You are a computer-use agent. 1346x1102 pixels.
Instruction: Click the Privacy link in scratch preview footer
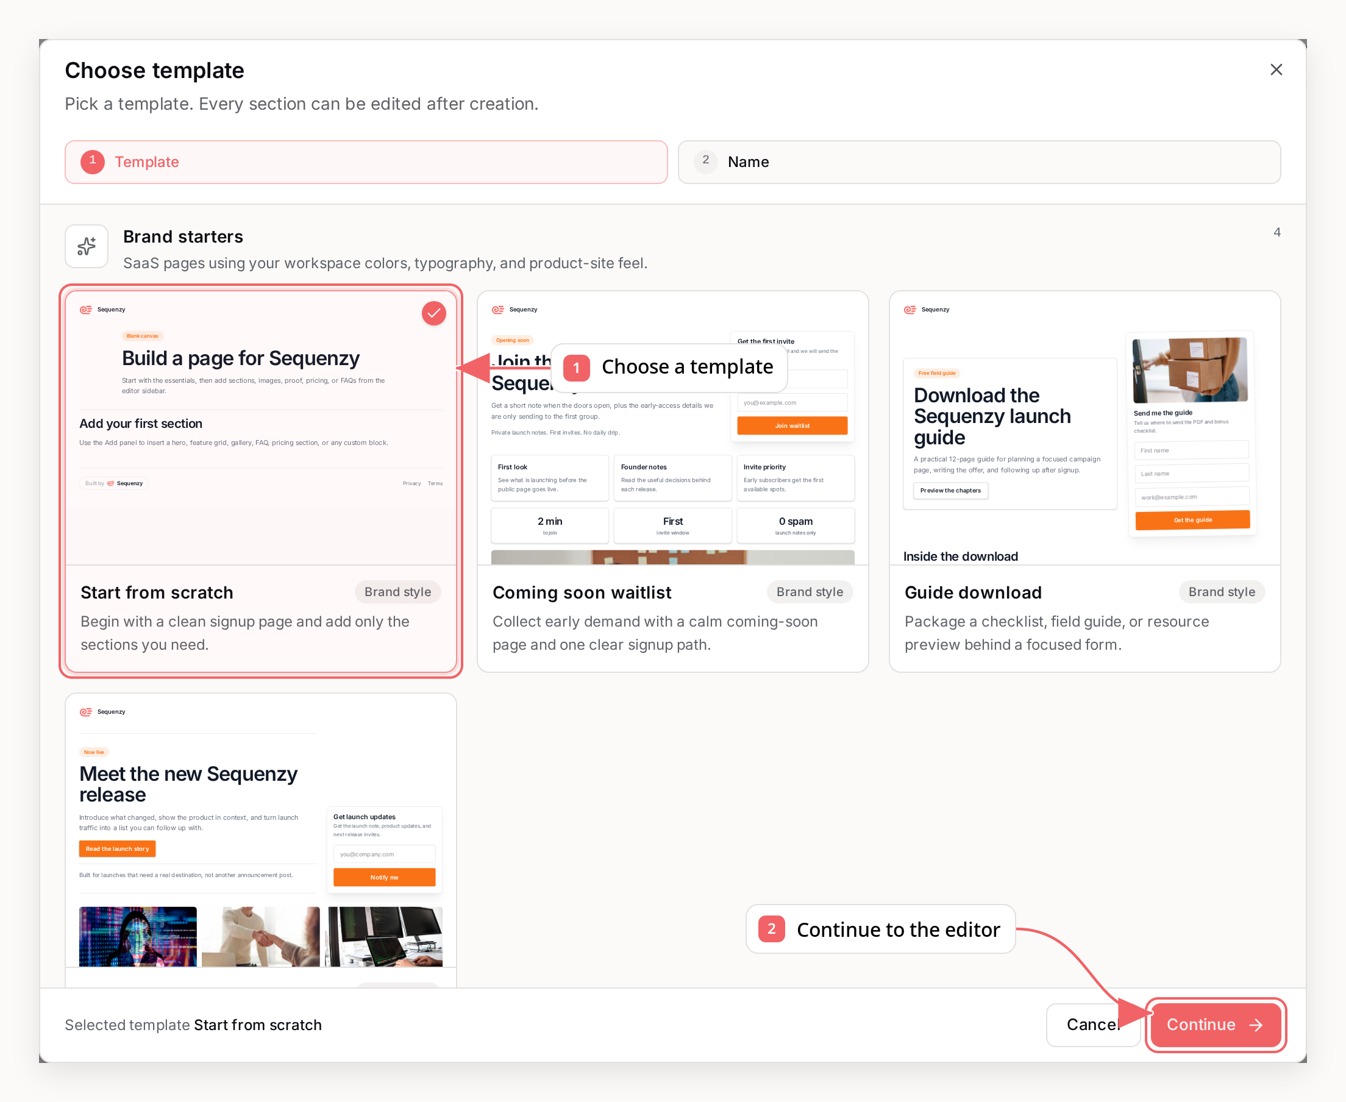(x=411, y=483)
